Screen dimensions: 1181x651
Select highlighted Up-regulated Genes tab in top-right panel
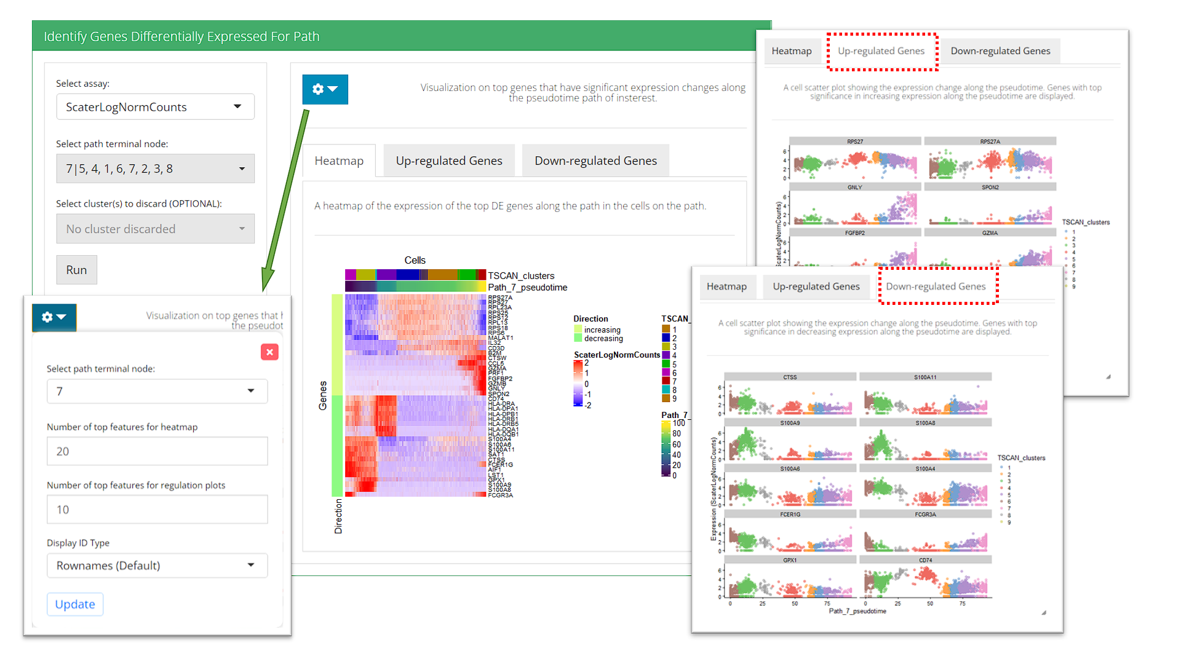coord(881,51)
